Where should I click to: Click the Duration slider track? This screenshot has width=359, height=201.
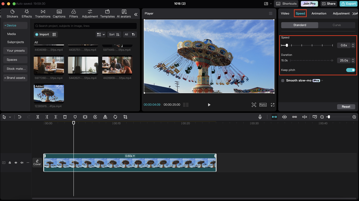(312, 60)
